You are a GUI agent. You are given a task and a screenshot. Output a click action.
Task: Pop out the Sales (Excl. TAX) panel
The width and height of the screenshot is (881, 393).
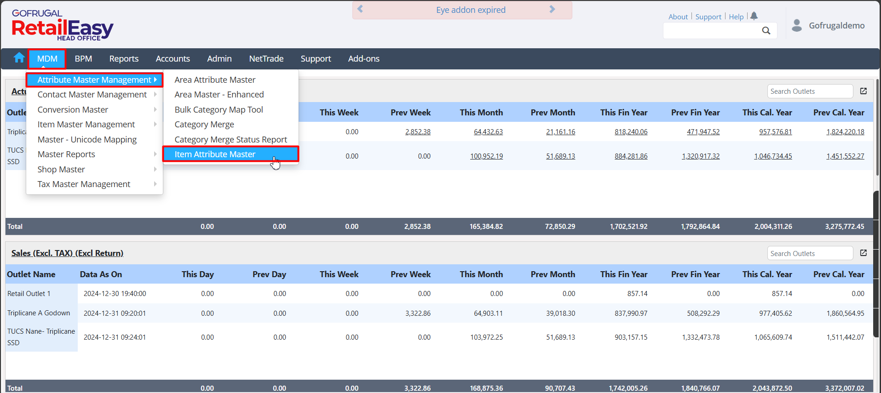(864, 253)
